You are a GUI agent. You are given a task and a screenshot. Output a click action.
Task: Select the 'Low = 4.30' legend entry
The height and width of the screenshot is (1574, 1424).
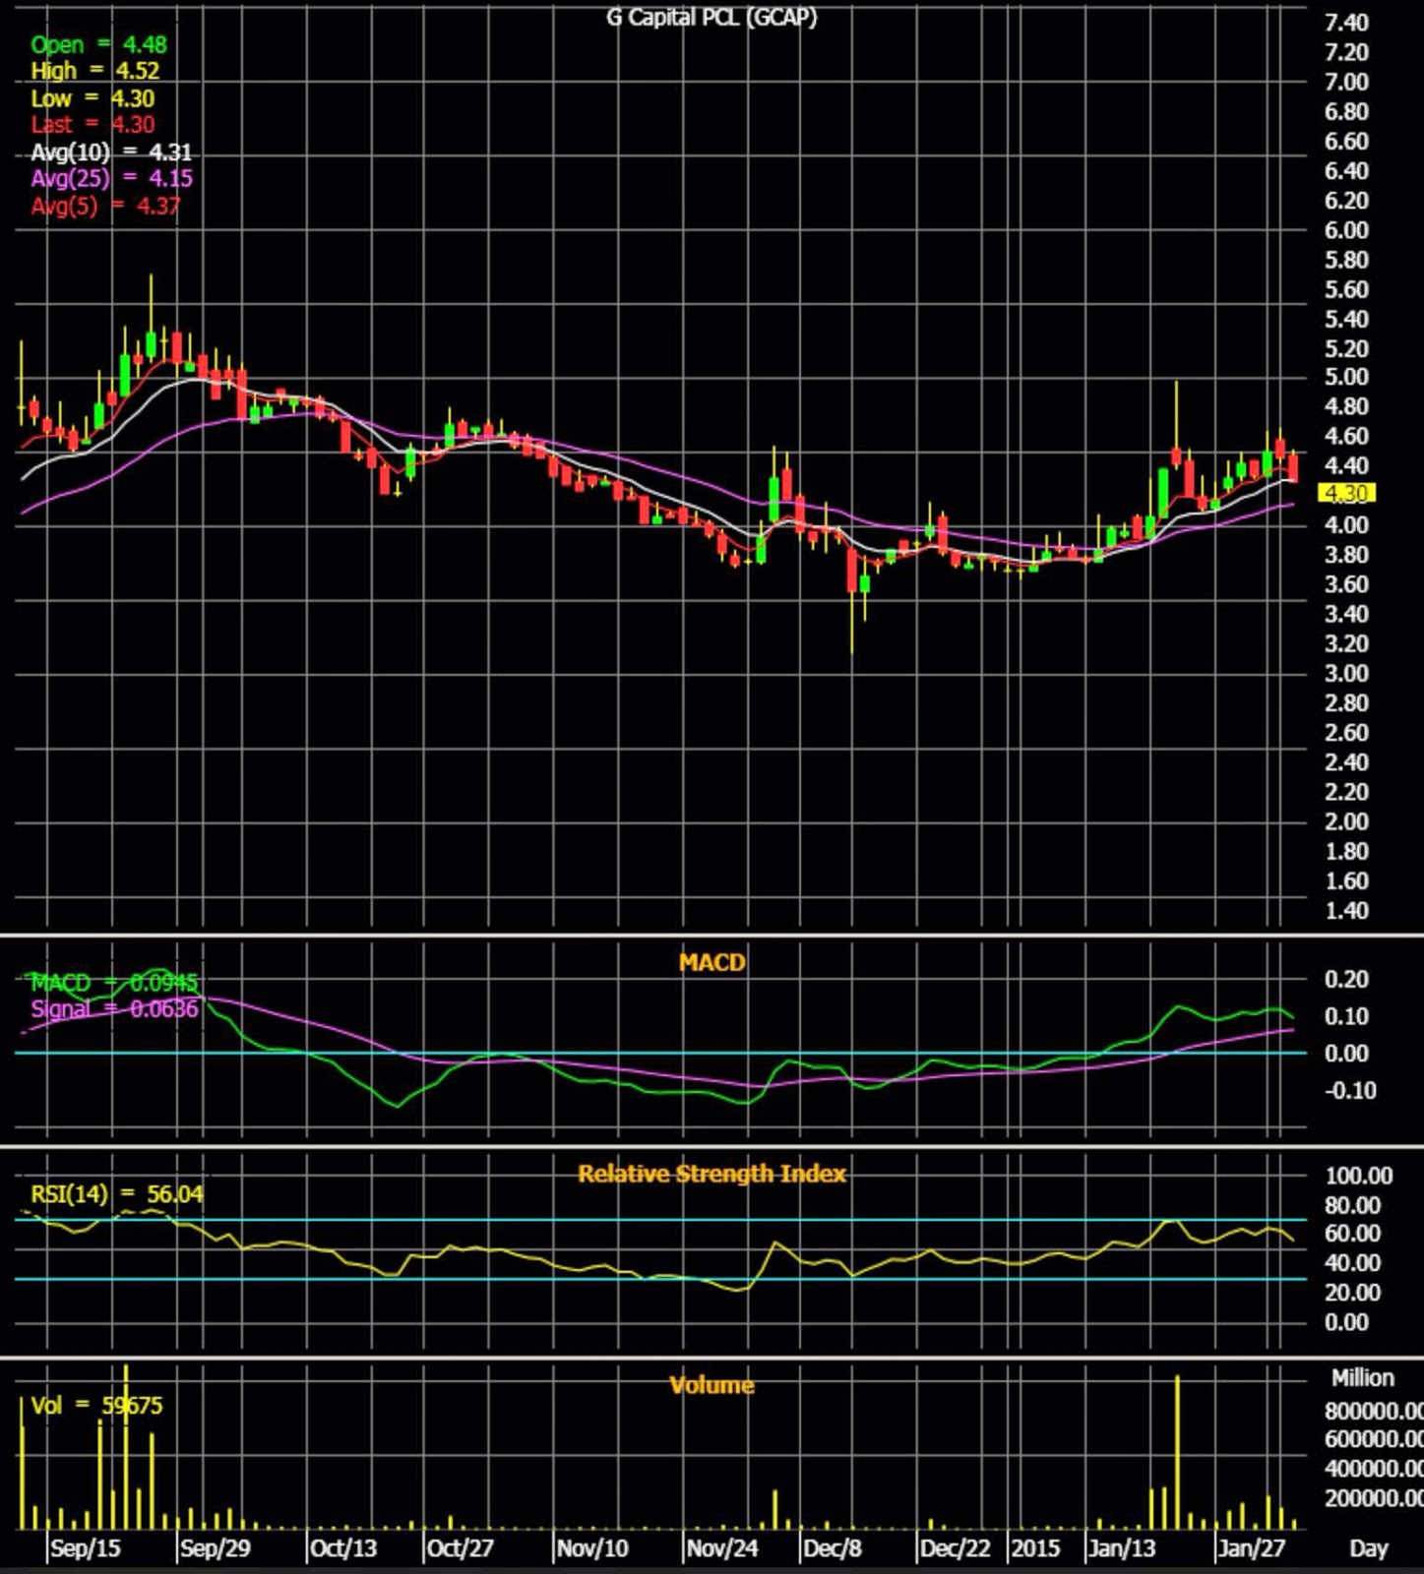[x=93, y=98]
